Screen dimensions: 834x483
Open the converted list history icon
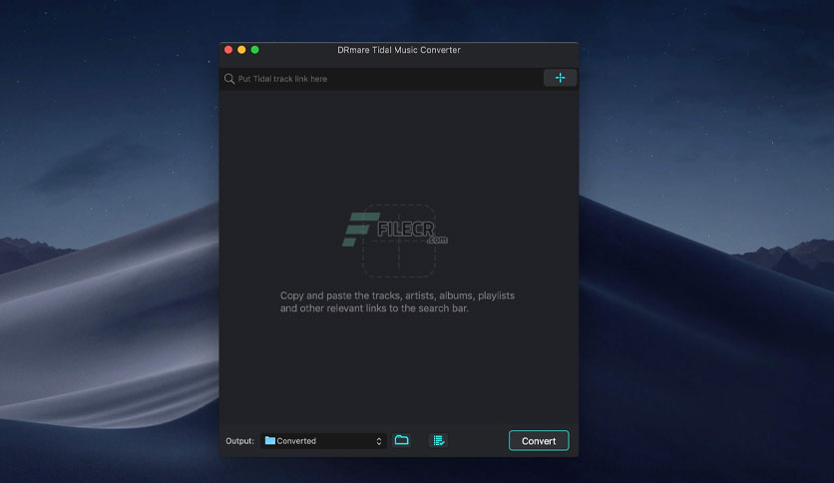point(438,440)
